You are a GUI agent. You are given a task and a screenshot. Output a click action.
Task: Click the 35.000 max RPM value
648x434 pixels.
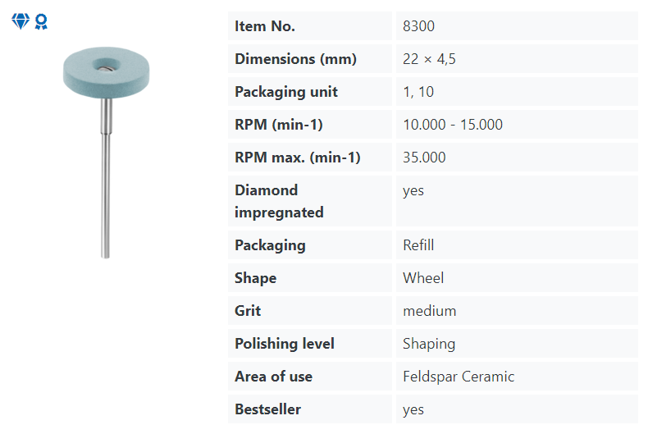424,158
